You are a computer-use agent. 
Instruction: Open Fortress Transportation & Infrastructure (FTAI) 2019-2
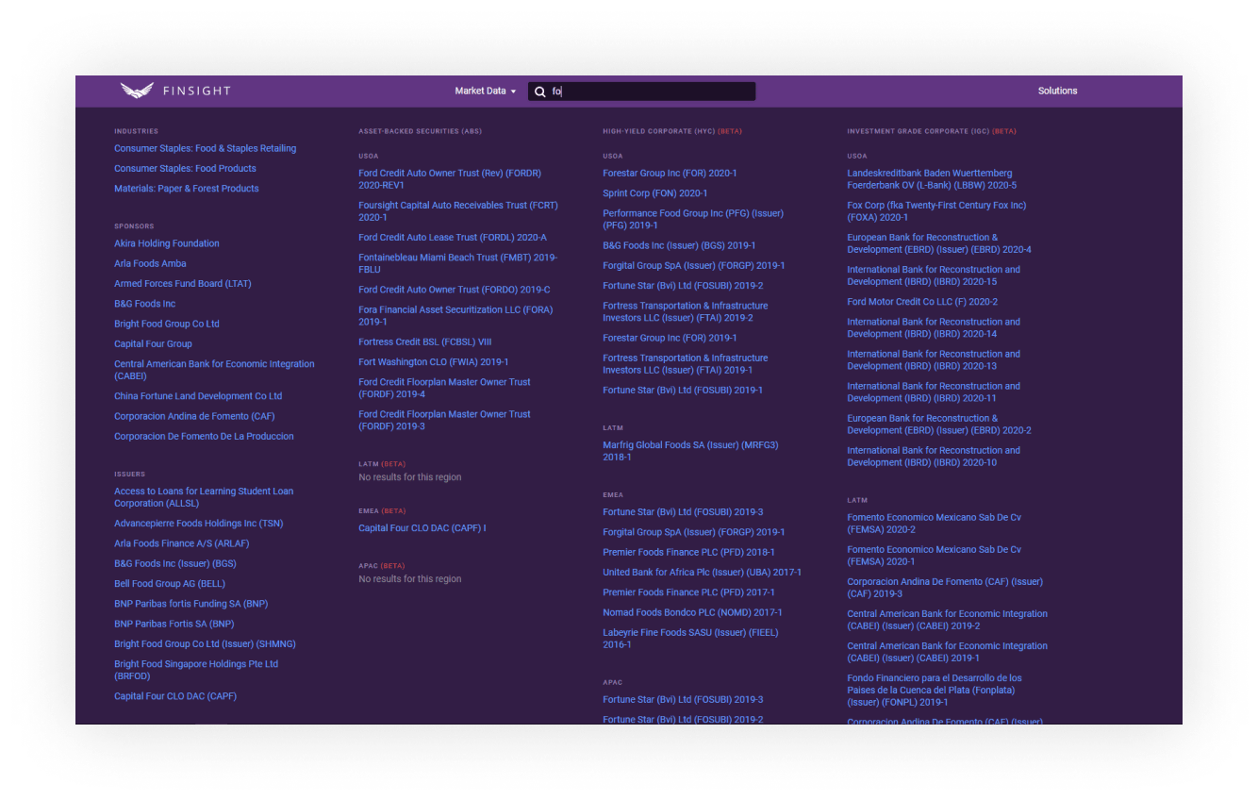(x=686, y=311)
